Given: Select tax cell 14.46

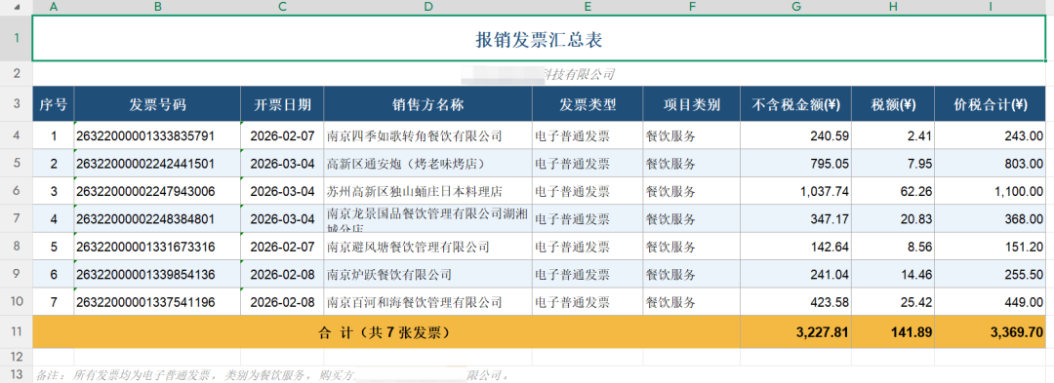Looking at the screenshot, I should point(893,274).
